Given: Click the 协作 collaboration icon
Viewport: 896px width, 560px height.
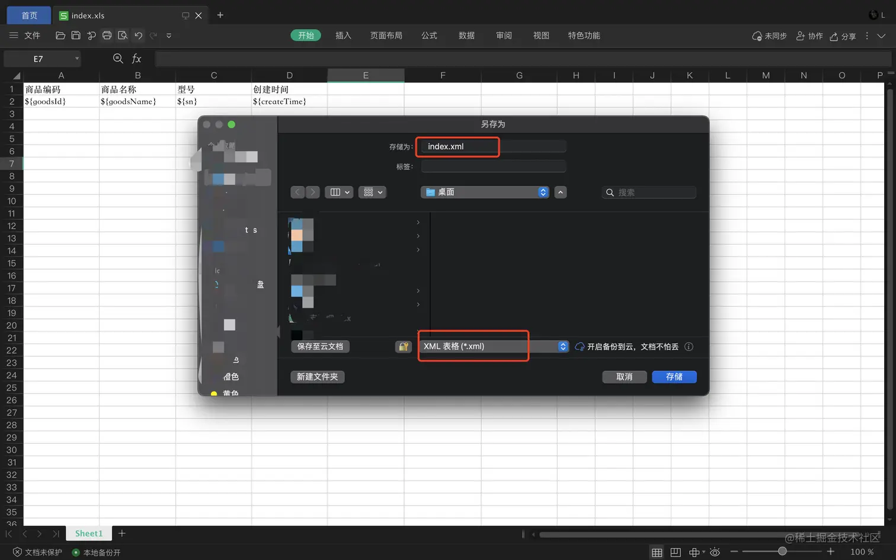Looking at the screenshot, I should click(x=801, y=36).
